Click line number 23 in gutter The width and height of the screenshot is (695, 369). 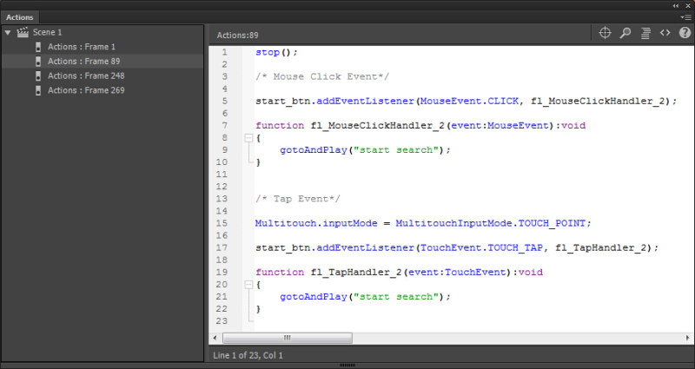click(222, 321)
